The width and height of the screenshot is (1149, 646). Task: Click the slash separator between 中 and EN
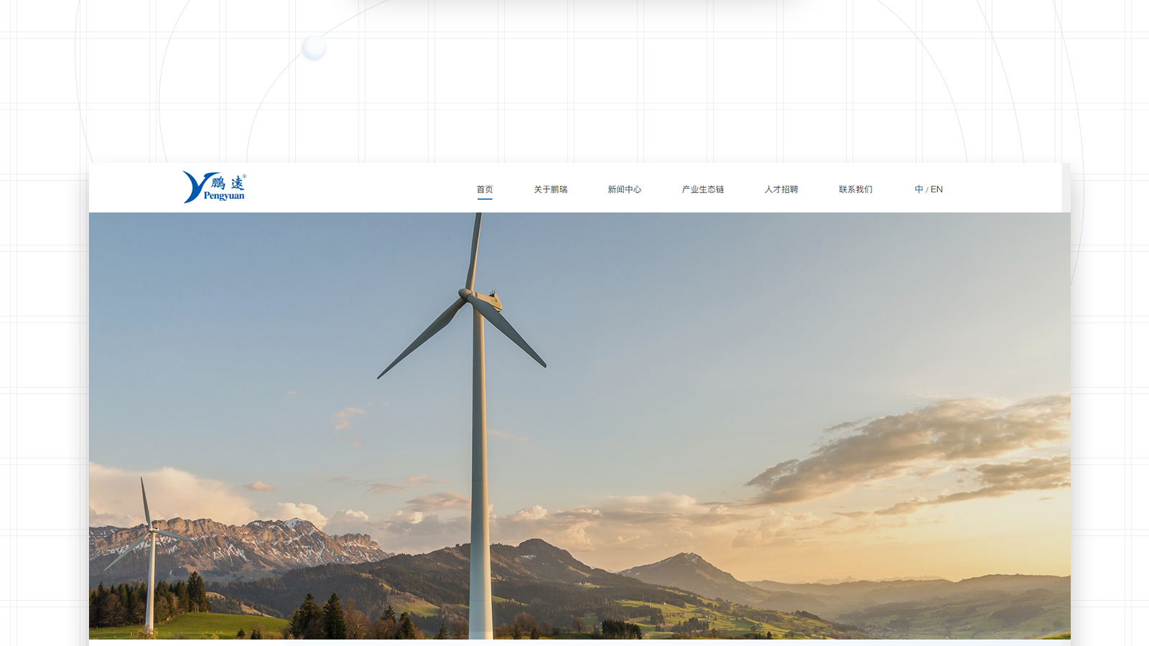pos(927,190)
